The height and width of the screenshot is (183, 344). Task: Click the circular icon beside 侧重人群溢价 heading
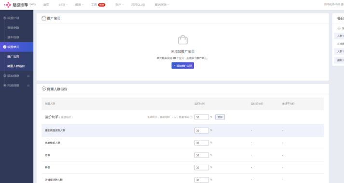[43, 89]
